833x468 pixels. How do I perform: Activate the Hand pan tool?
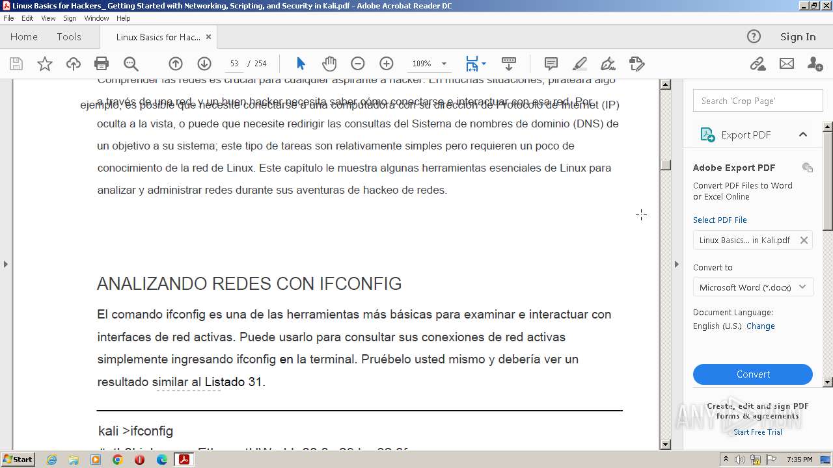[329, 64]
